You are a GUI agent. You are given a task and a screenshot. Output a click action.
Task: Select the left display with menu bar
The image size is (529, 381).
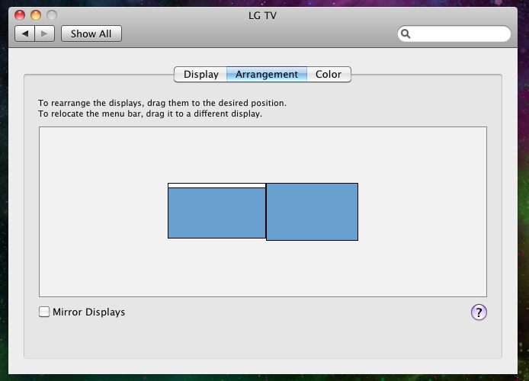coord(217,213)
